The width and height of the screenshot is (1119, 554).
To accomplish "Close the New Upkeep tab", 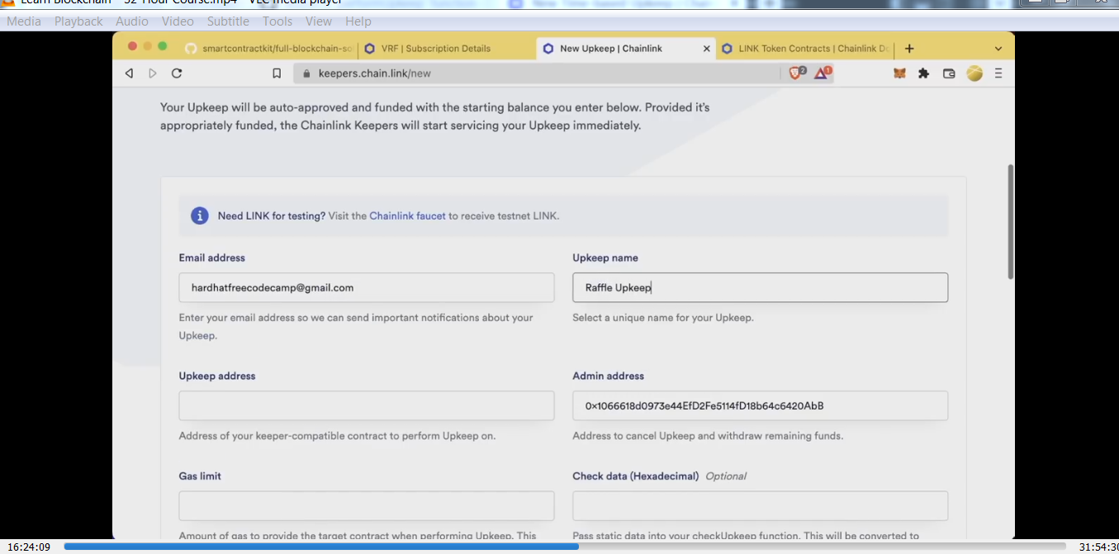I will point(706,49).
